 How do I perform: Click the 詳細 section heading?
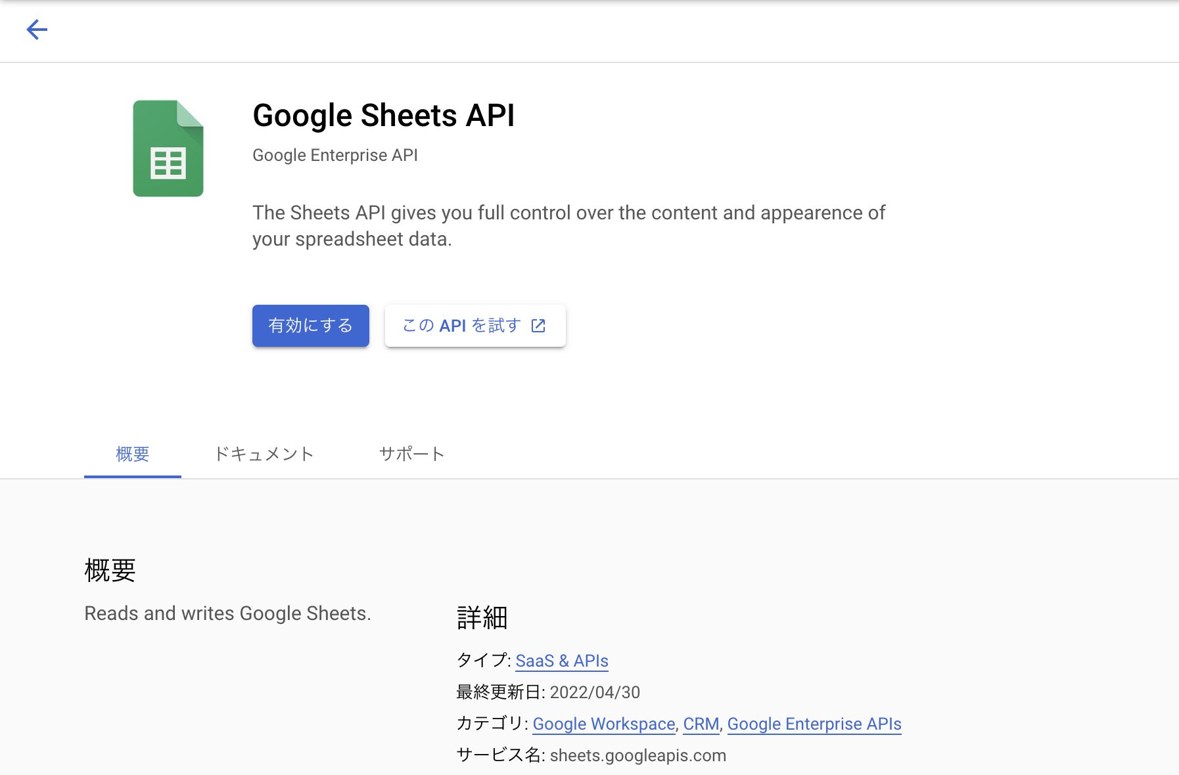pos(482,617)
